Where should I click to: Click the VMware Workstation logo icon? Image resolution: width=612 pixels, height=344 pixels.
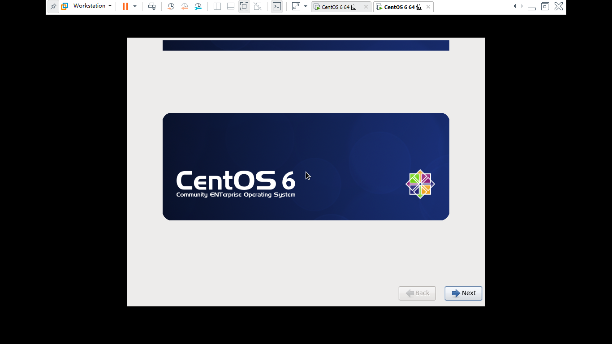pyautogui.click(x=65, y=6)
